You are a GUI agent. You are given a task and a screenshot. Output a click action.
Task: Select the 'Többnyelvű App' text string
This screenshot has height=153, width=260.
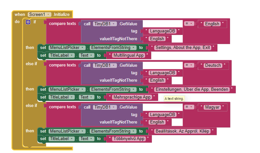point(129,139)
